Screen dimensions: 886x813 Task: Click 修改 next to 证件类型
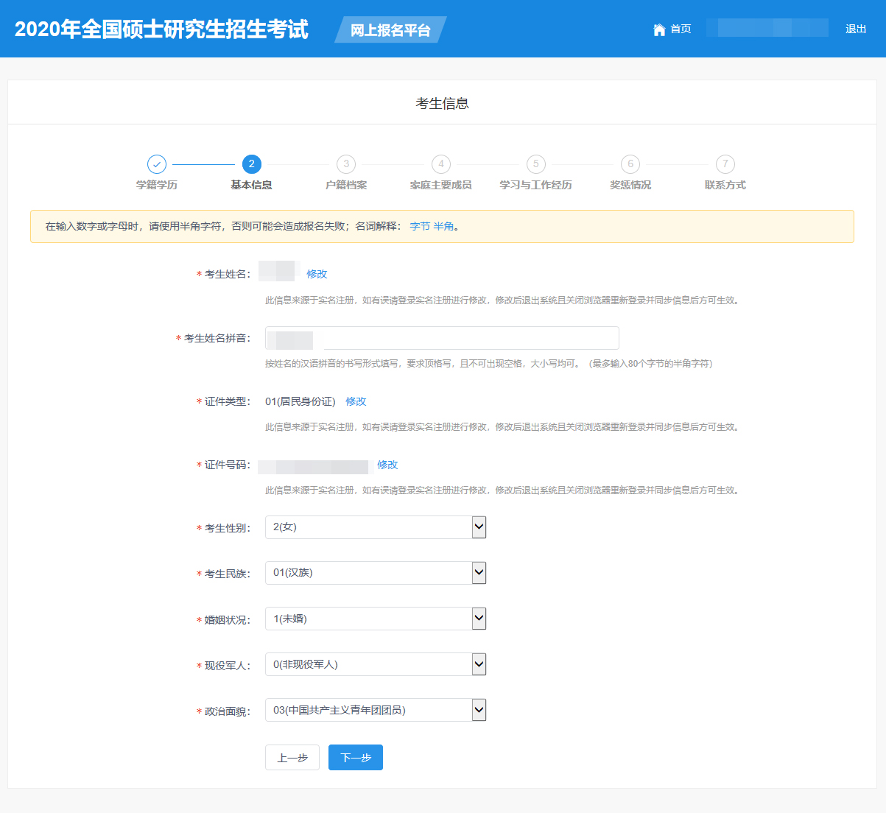356,401
